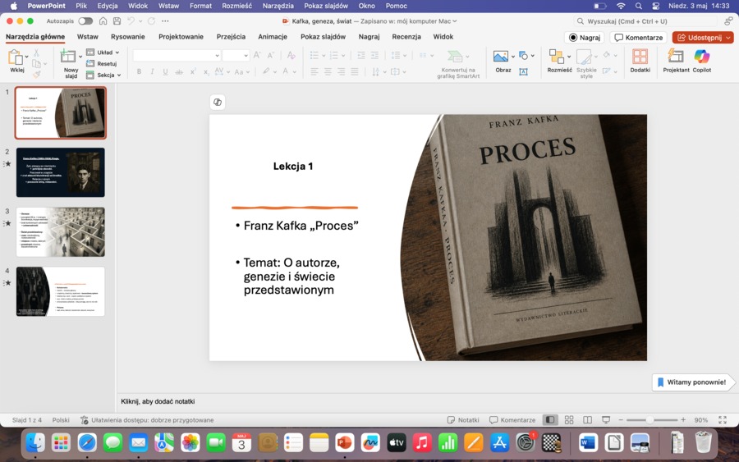Open the font name combo box

pyautogui.click(x=177, y=55)
